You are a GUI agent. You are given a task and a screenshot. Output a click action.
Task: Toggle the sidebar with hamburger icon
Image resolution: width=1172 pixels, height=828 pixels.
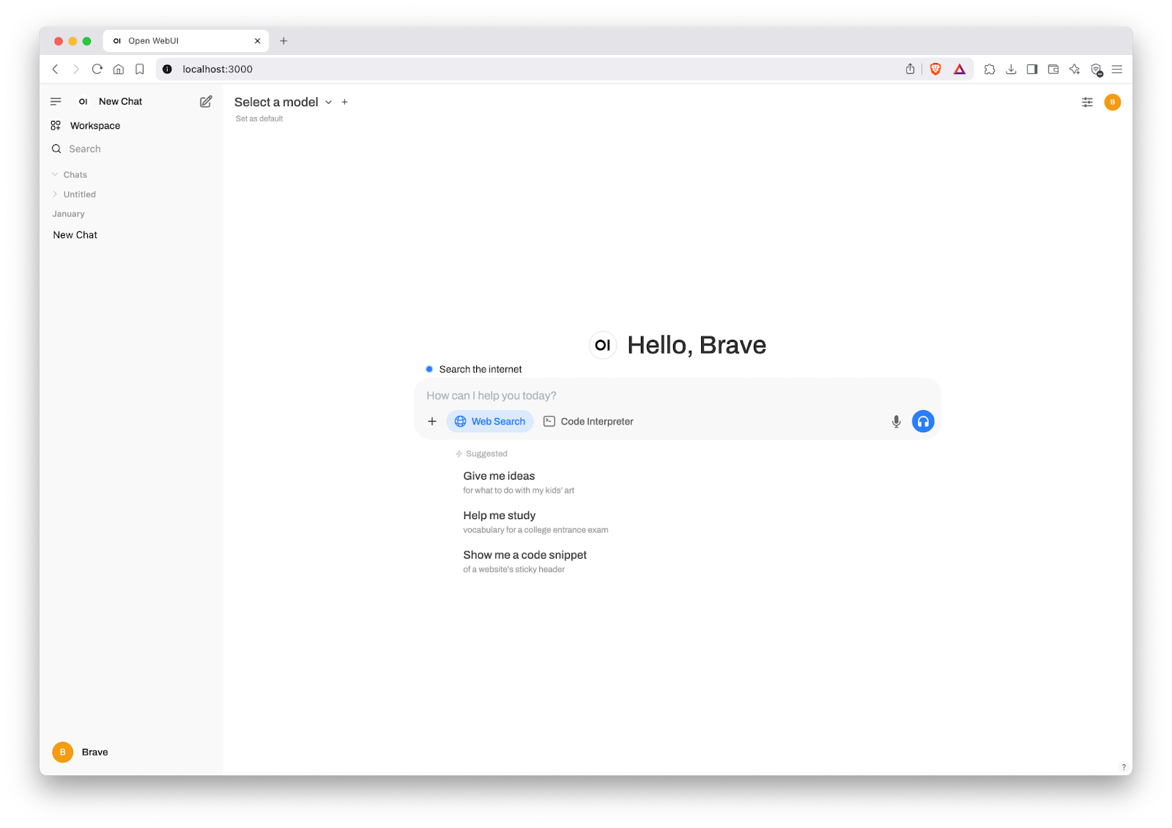click(x=56, y=102)
